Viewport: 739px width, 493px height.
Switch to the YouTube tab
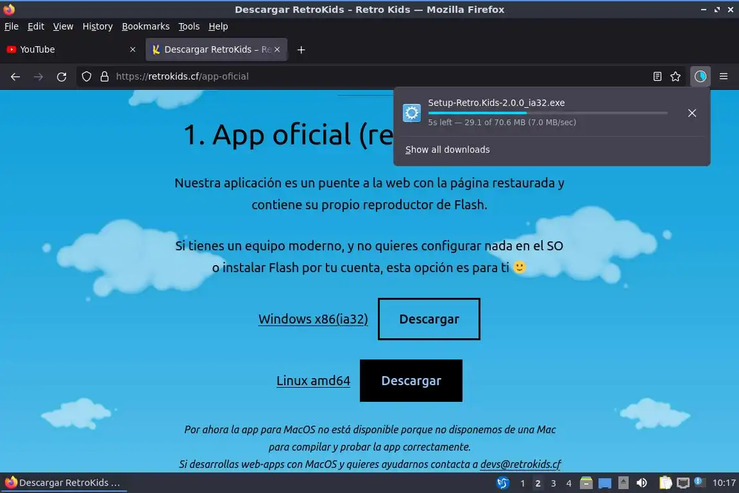point(71,49)
